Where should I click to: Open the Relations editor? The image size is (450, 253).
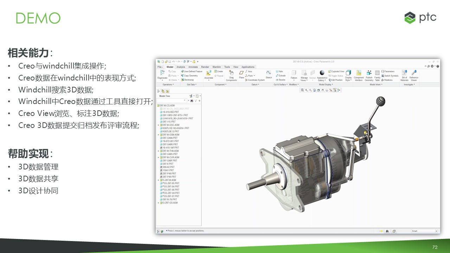pyautogui.click(x=387, y=80)
